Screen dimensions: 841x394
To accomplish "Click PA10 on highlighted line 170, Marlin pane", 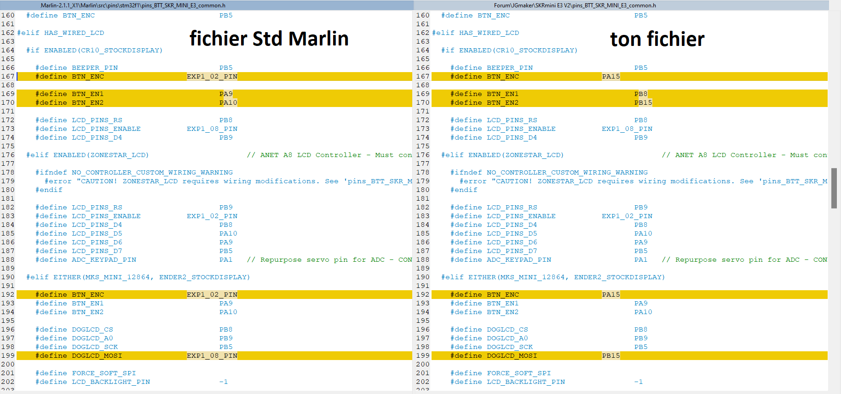I will tap(228, 103).
